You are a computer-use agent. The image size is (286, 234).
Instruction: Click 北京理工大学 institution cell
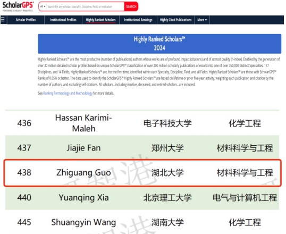point(167,198)
